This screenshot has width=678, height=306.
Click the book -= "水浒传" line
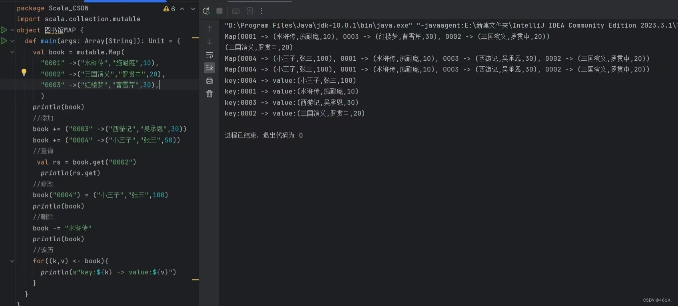(62, 228)
